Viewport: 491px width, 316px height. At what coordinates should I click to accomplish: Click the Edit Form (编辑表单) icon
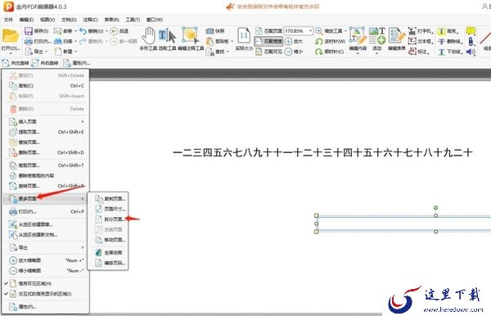coord(396,36)
